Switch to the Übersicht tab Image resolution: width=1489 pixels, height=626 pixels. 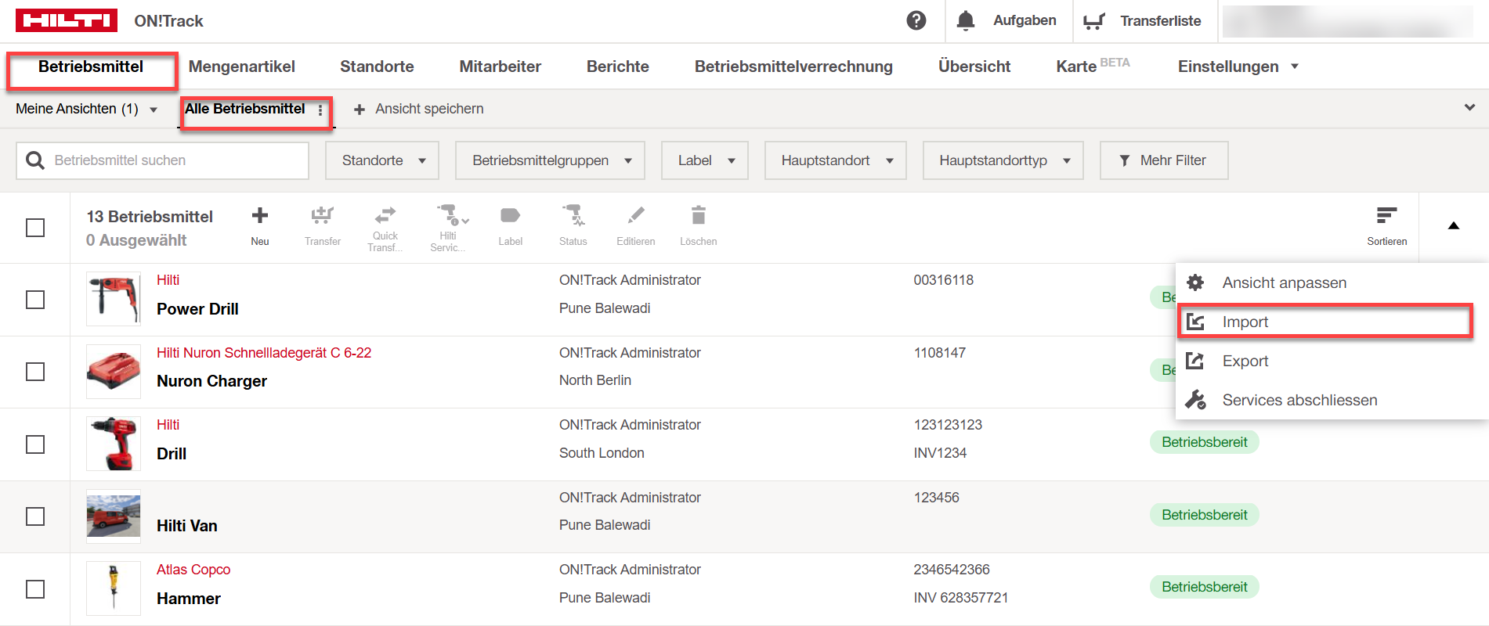pos(974,67)
